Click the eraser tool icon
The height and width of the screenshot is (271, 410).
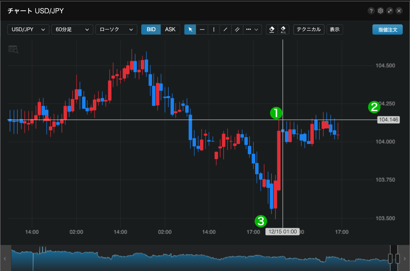point(271,29)
